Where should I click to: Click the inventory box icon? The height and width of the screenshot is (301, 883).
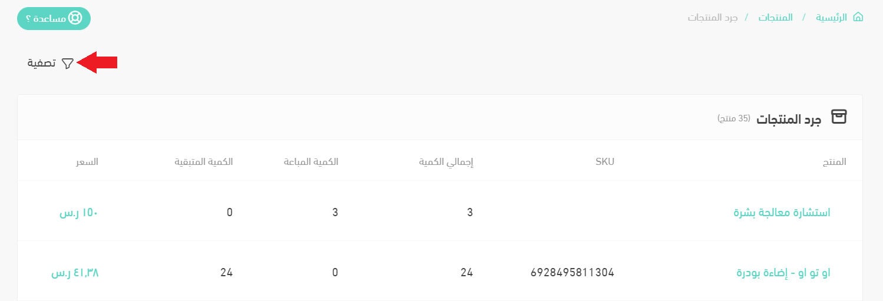pos(838,117)
